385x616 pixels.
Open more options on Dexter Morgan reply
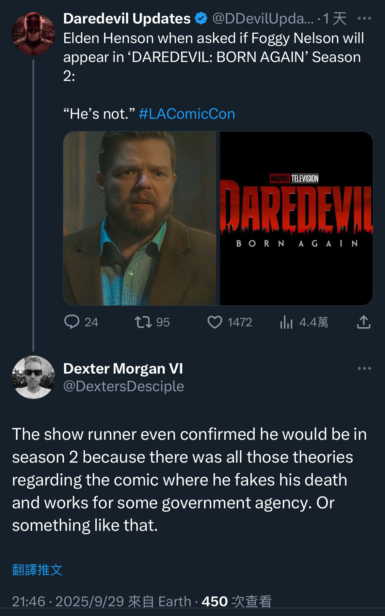tap(364, 369)
